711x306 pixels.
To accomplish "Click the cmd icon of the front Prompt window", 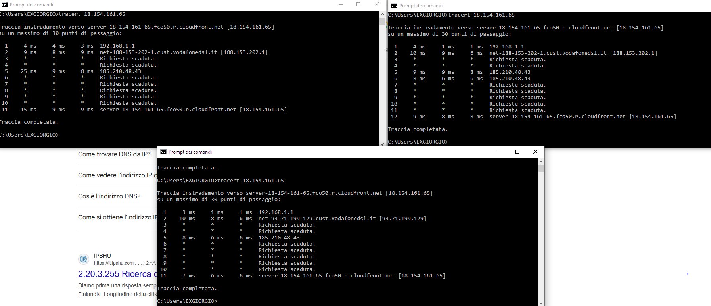I will click(x=163, y=152).
